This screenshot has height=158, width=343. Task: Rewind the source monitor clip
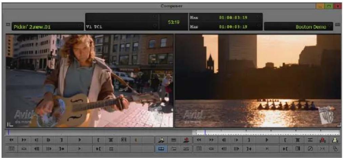click(12, 140)
